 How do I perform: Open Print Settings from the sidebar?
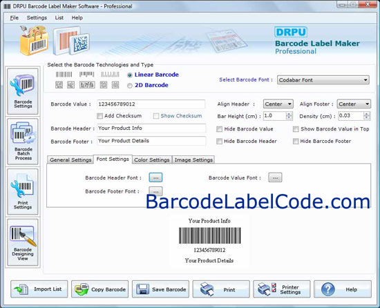[23, 192]
